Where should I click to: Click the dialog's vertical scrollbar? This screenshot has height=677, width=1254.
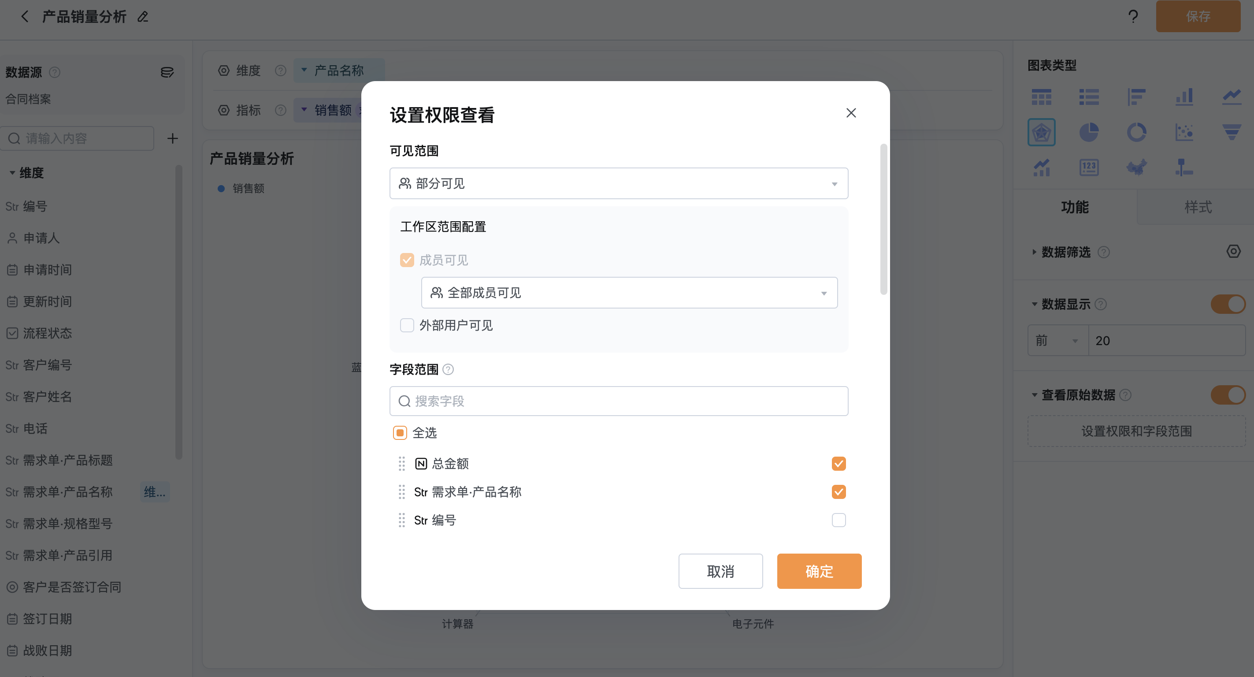pyautogui.click(x=883, y=219)
